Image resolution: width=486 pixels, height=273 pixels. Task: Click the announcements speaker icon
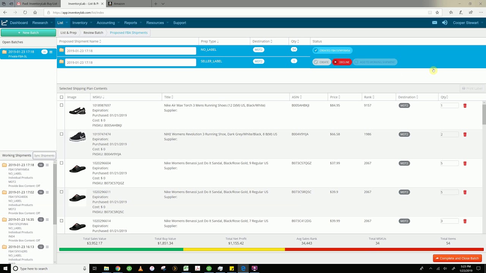click(x=445, y=23)
